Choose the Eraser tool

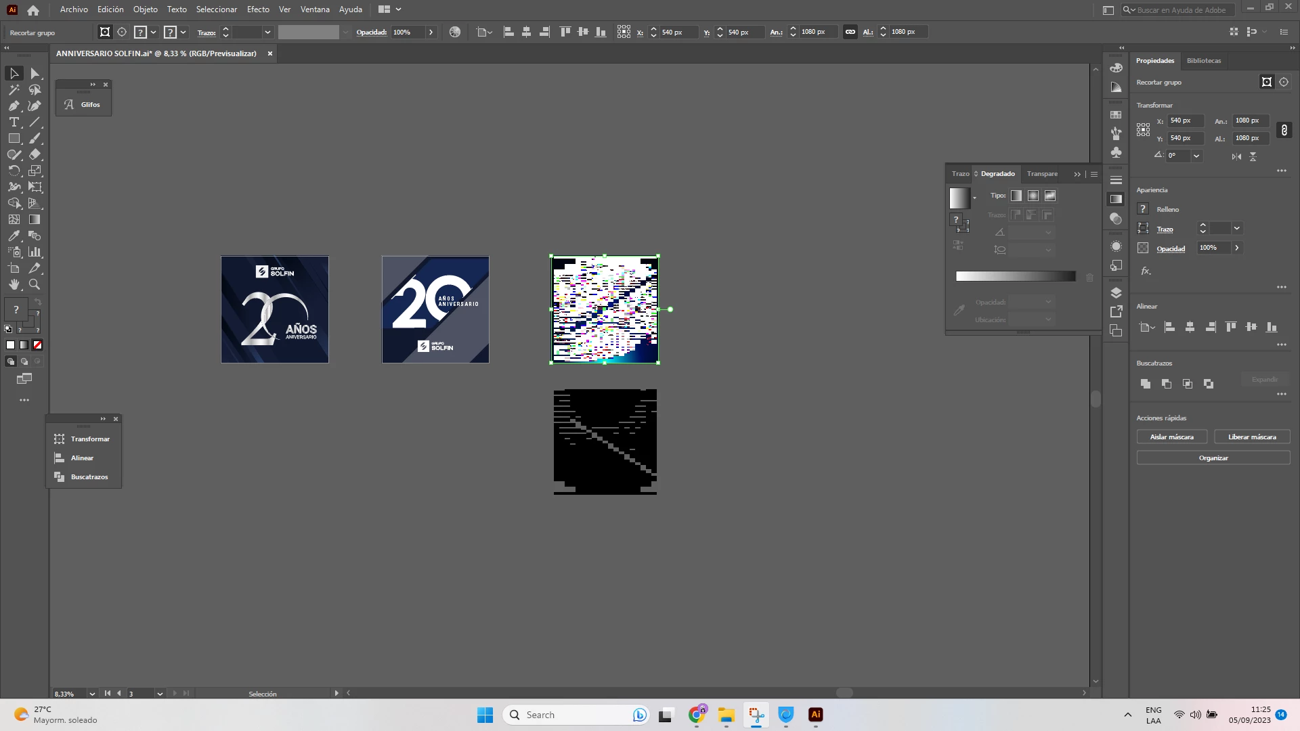click(35, 155)
